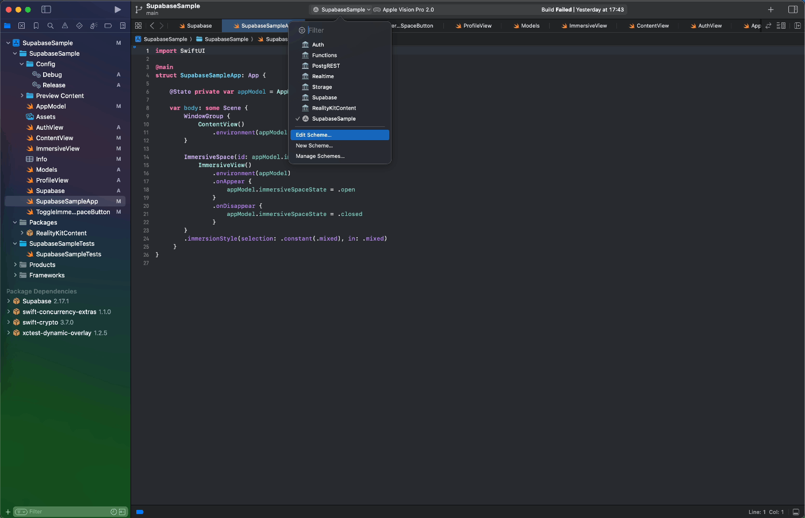Open the Bookmark navigator
This screenshot has height=518, width=805.
(36, 26)
